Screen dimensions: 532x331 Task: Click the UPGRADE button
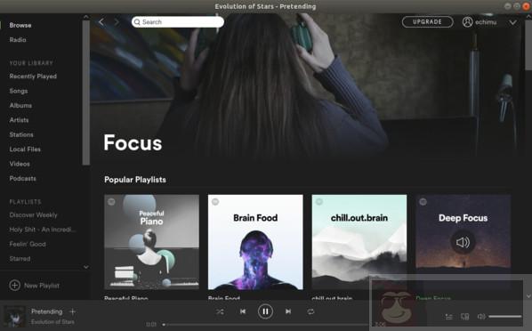point(427,22)
